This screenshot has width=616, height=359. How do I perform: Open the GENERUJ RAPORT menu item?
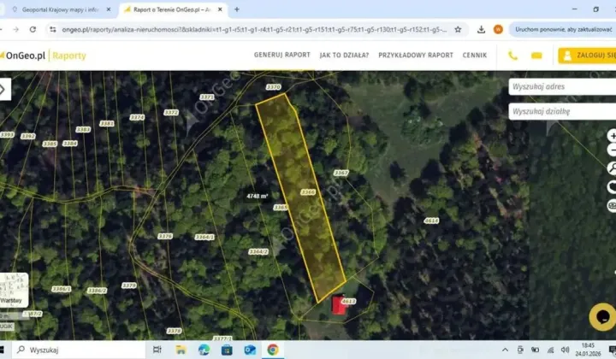pos(282,55)
